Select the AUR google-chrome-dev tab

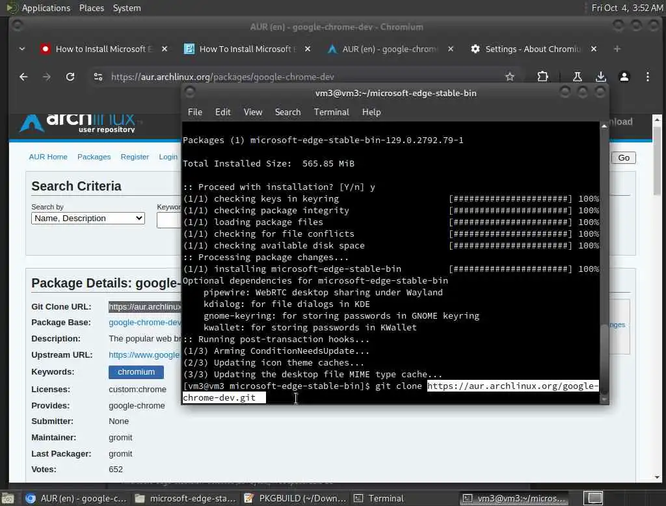pyautogui.click(x=390, y=49)
